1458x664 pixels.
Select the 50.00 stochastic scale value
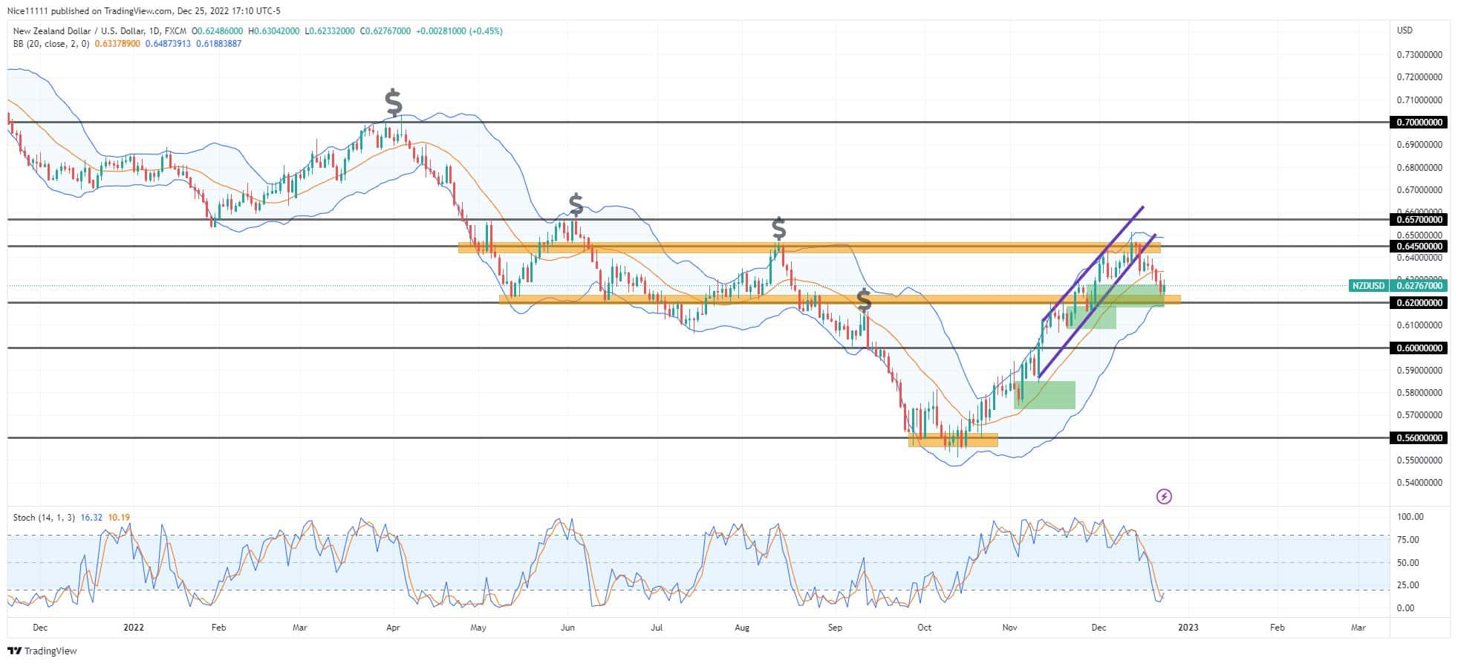click(1408, 563)
